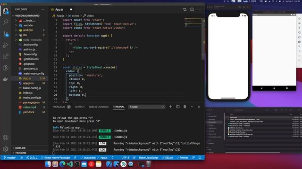The image size is (302, 169).
Task: Click the feedback icon in status bar
Action: tap(193, 158)
